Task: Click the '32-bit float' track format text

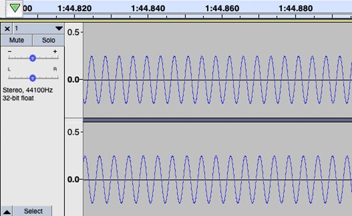Action: point(18,98)
